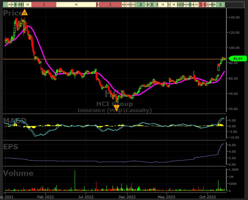The image size is (248, 200).
Task: Click the tallest volume spike bar
Action: pos(75,180)
